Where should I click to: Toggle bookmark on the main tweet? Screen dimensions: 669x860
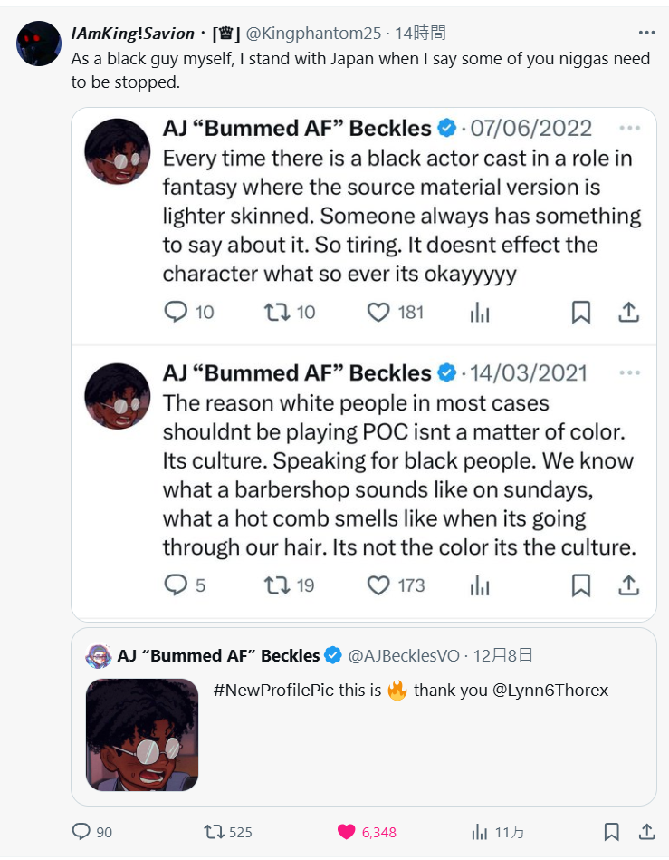pyautogui.click(x=612, y=831)
